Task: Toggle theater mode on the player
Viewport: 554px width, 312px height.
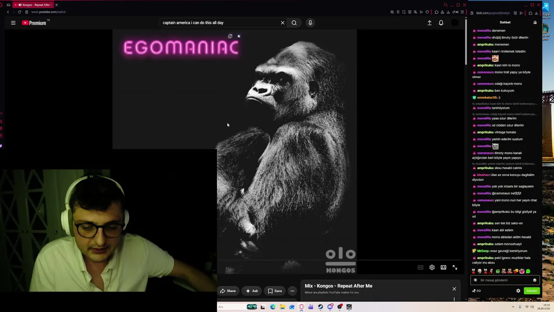Action: point(443,267)
